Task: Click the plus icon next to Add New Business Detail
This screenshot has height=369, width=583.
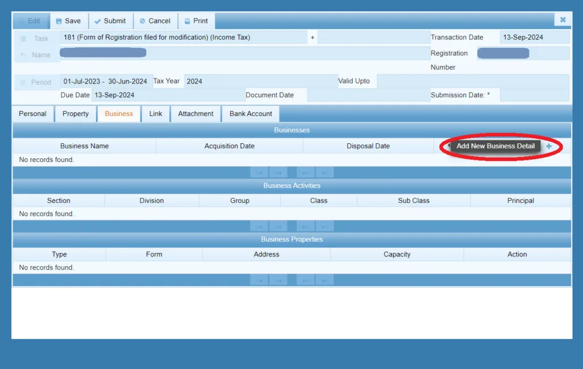Action: coord(548,146)
